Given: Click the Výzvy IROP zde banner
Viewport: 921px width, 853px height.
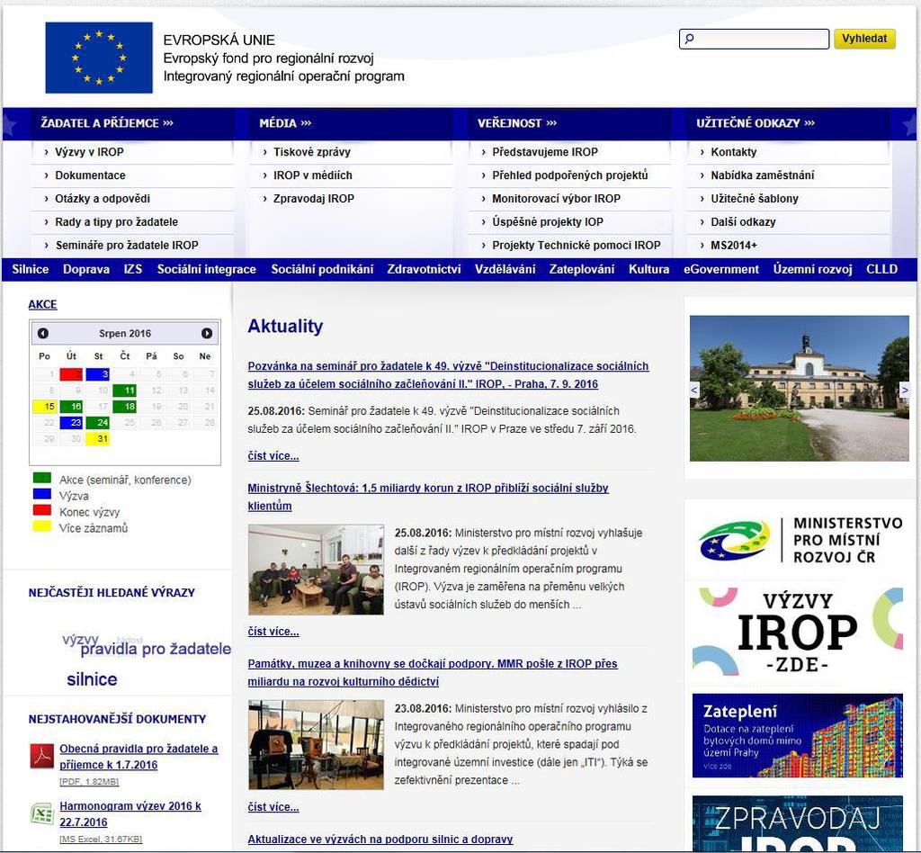Looking at the screenshot, I should coord(798,633).
